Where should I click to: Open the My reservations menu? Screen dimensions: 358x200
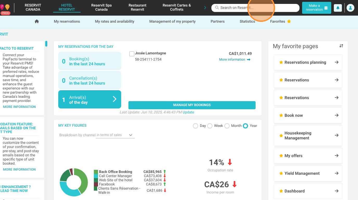pos(67,21)
